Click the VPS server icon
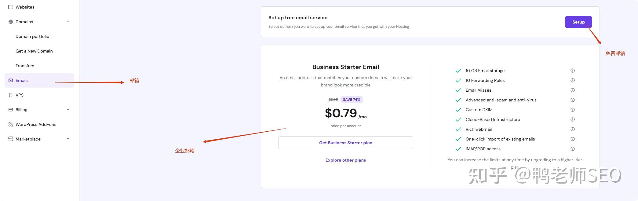The width and height of the screenshot is (638, 201). [x=11, y=95]
